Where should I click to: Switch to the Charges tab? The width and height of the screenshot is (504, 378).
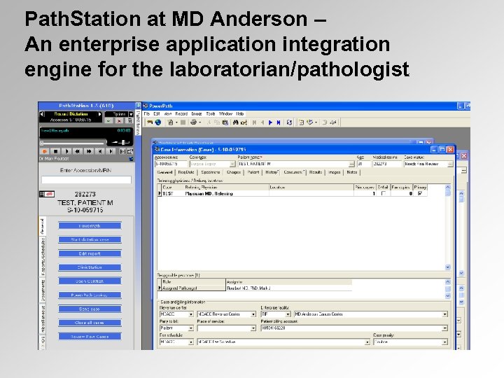[x=234, y=172]
